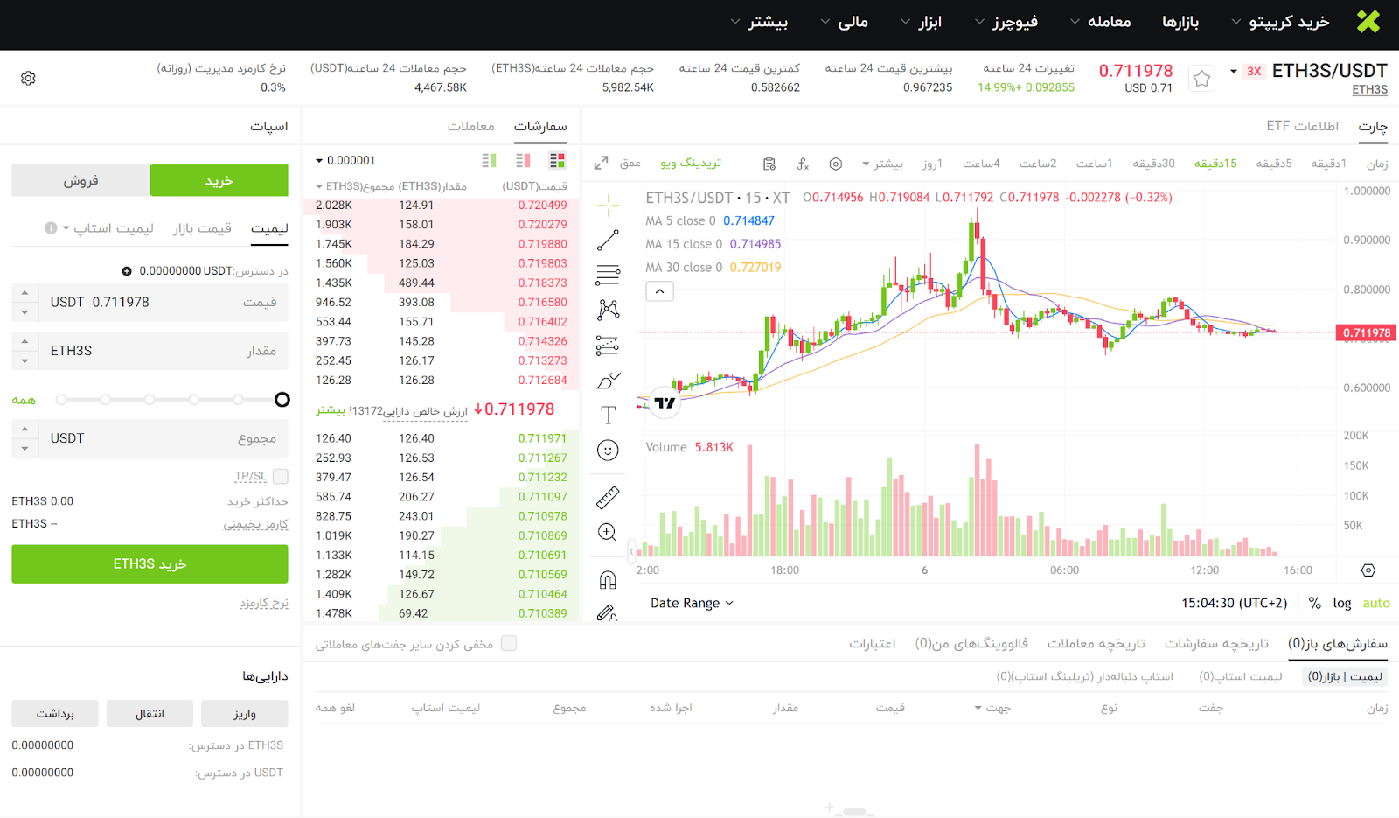Select the ruler measure tool
This screenshot has width=1399, height=818.
tap(608, 498)
